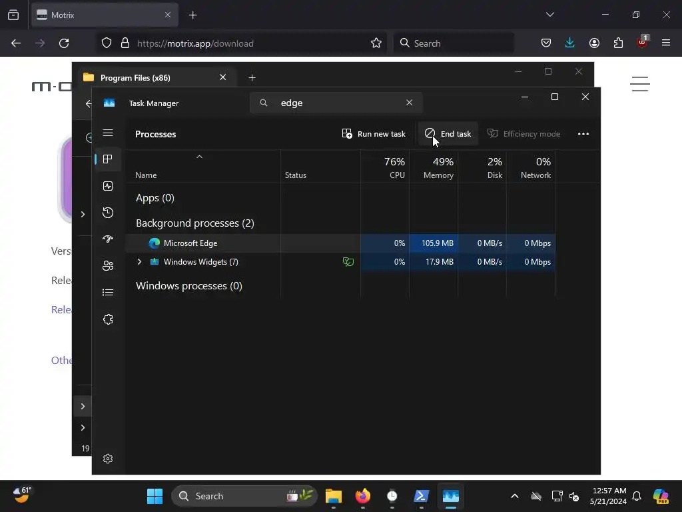The height and width of the screenshot is (512, 682).
Task: Select Processes page icon in sidebar
Action: pyautogui.click(x=108, y=159)
